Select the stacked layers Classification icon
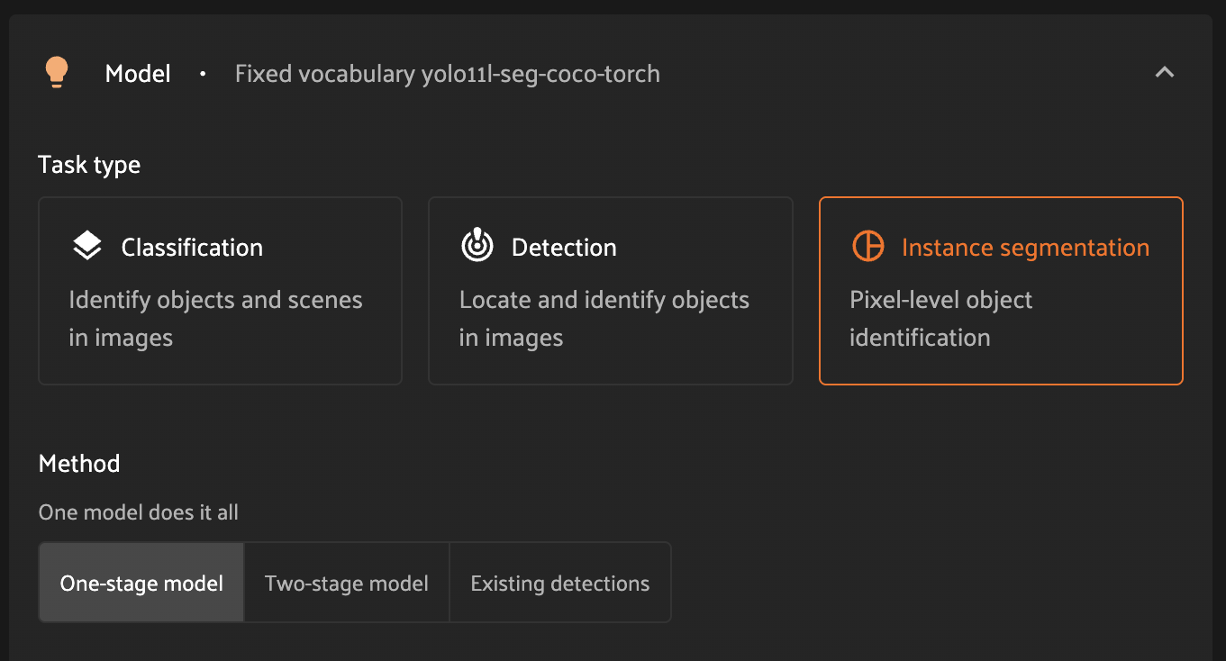Screen dimensions: 1226x661 (86, 245)
